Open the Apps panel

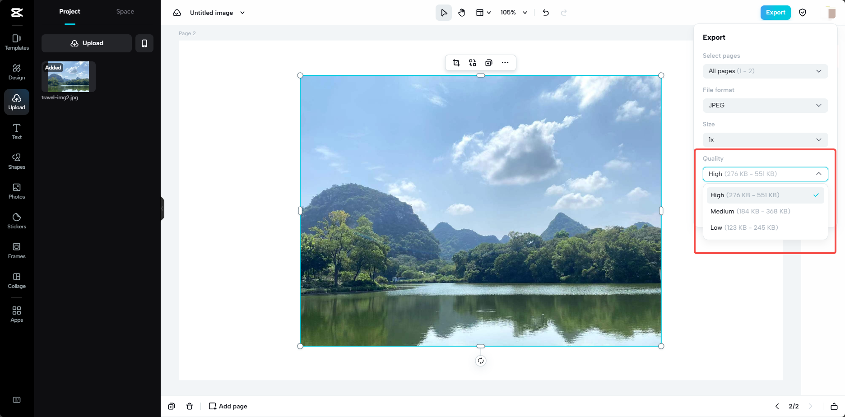(x=17, y=315)
